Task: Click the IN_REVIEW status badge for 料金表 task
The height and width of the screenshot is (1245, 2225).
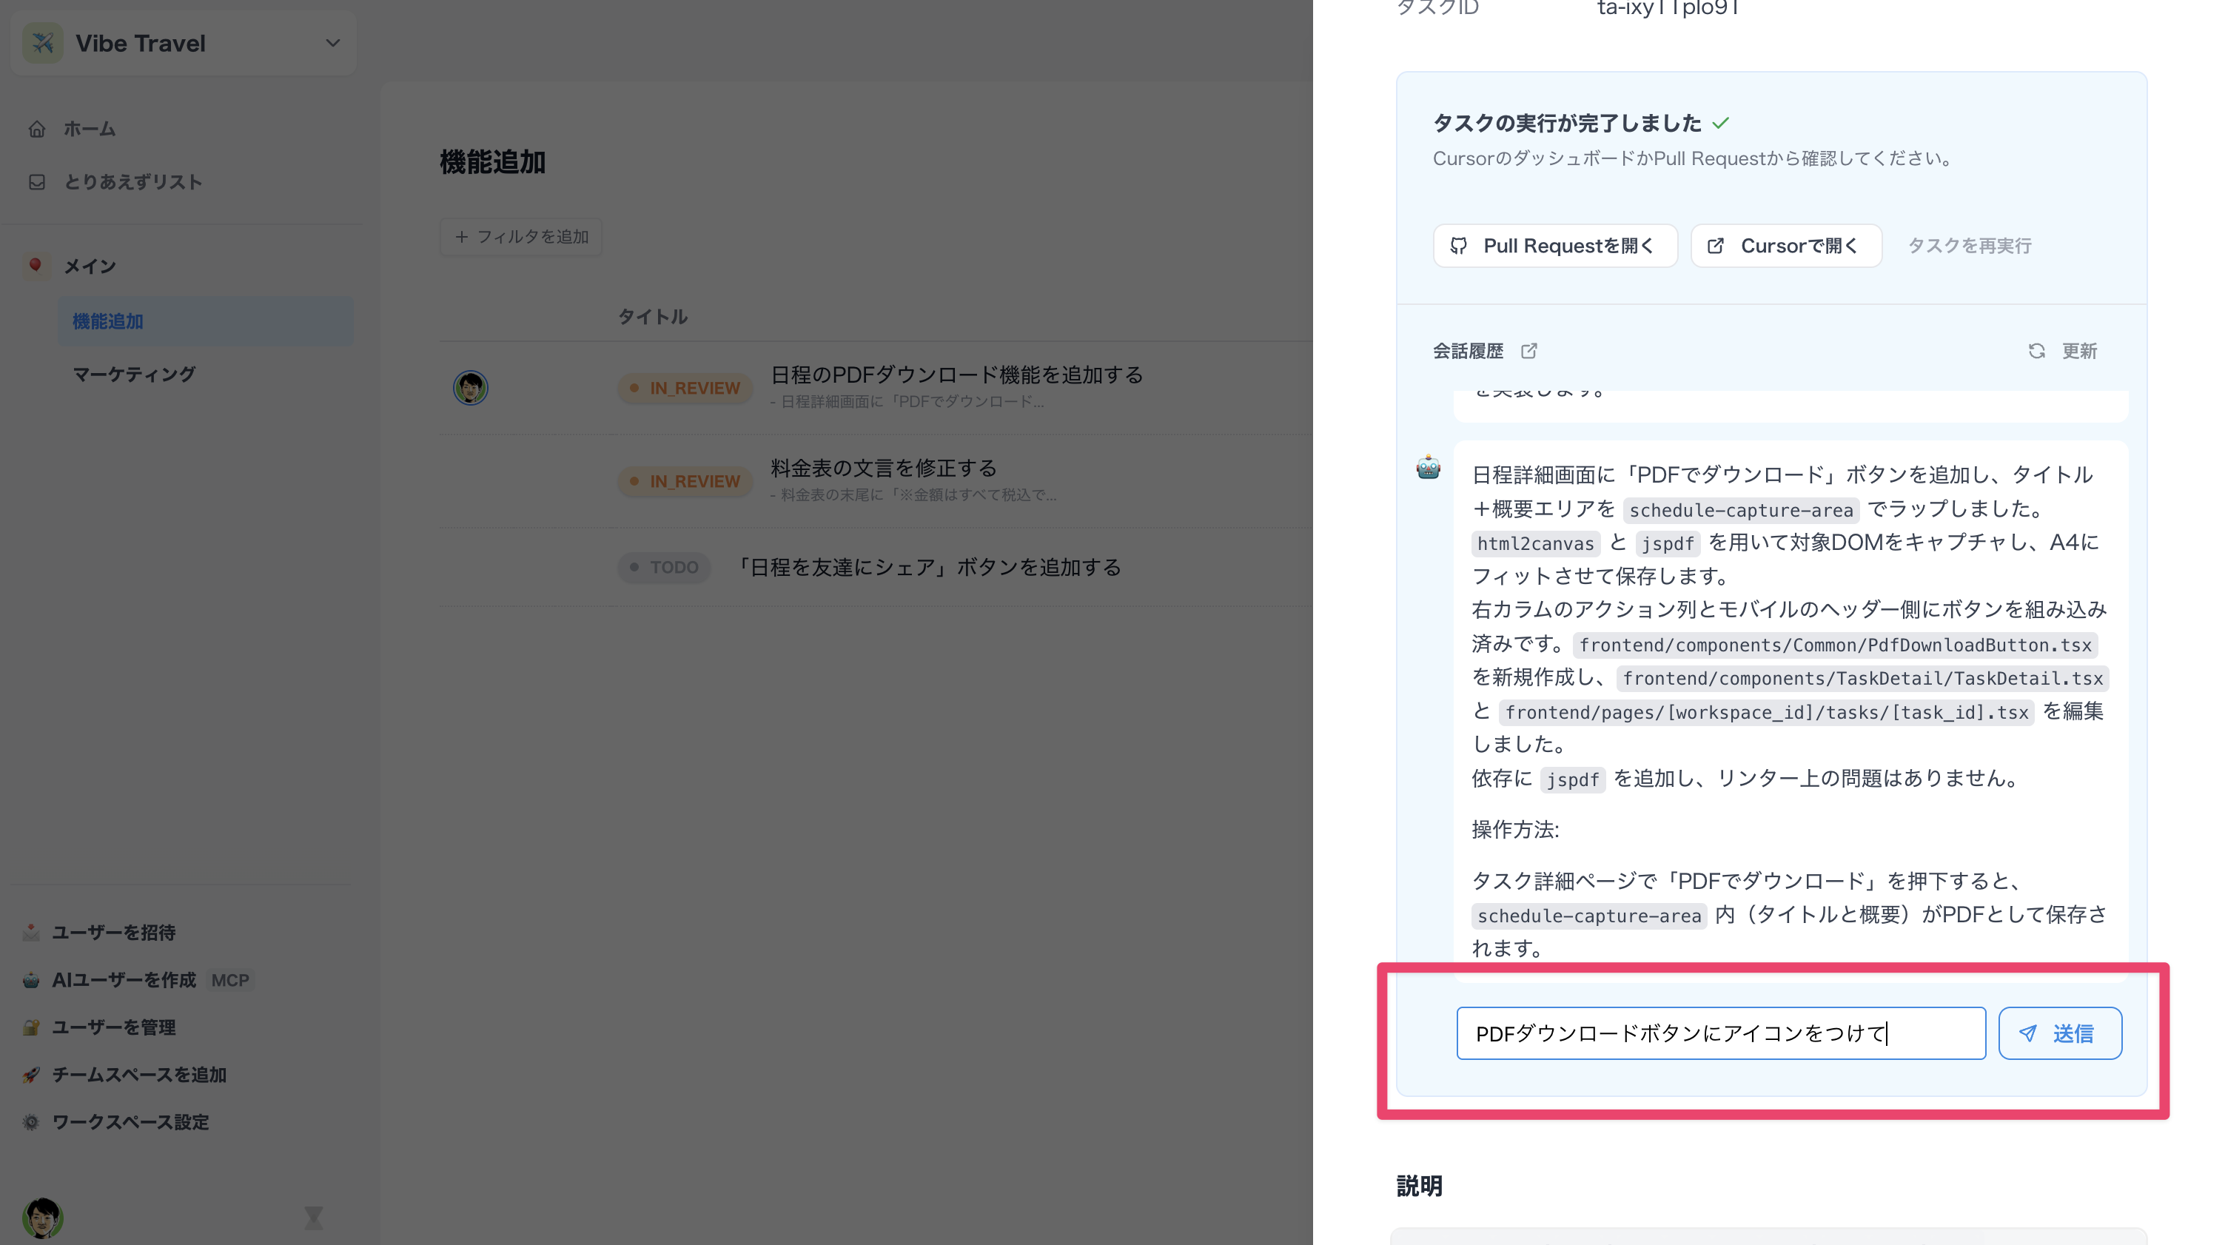Action: tap(685, 481)
